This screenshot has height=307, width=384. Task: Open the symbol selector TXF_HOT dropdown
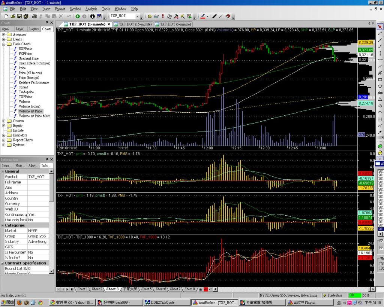(x=137, y=16)
